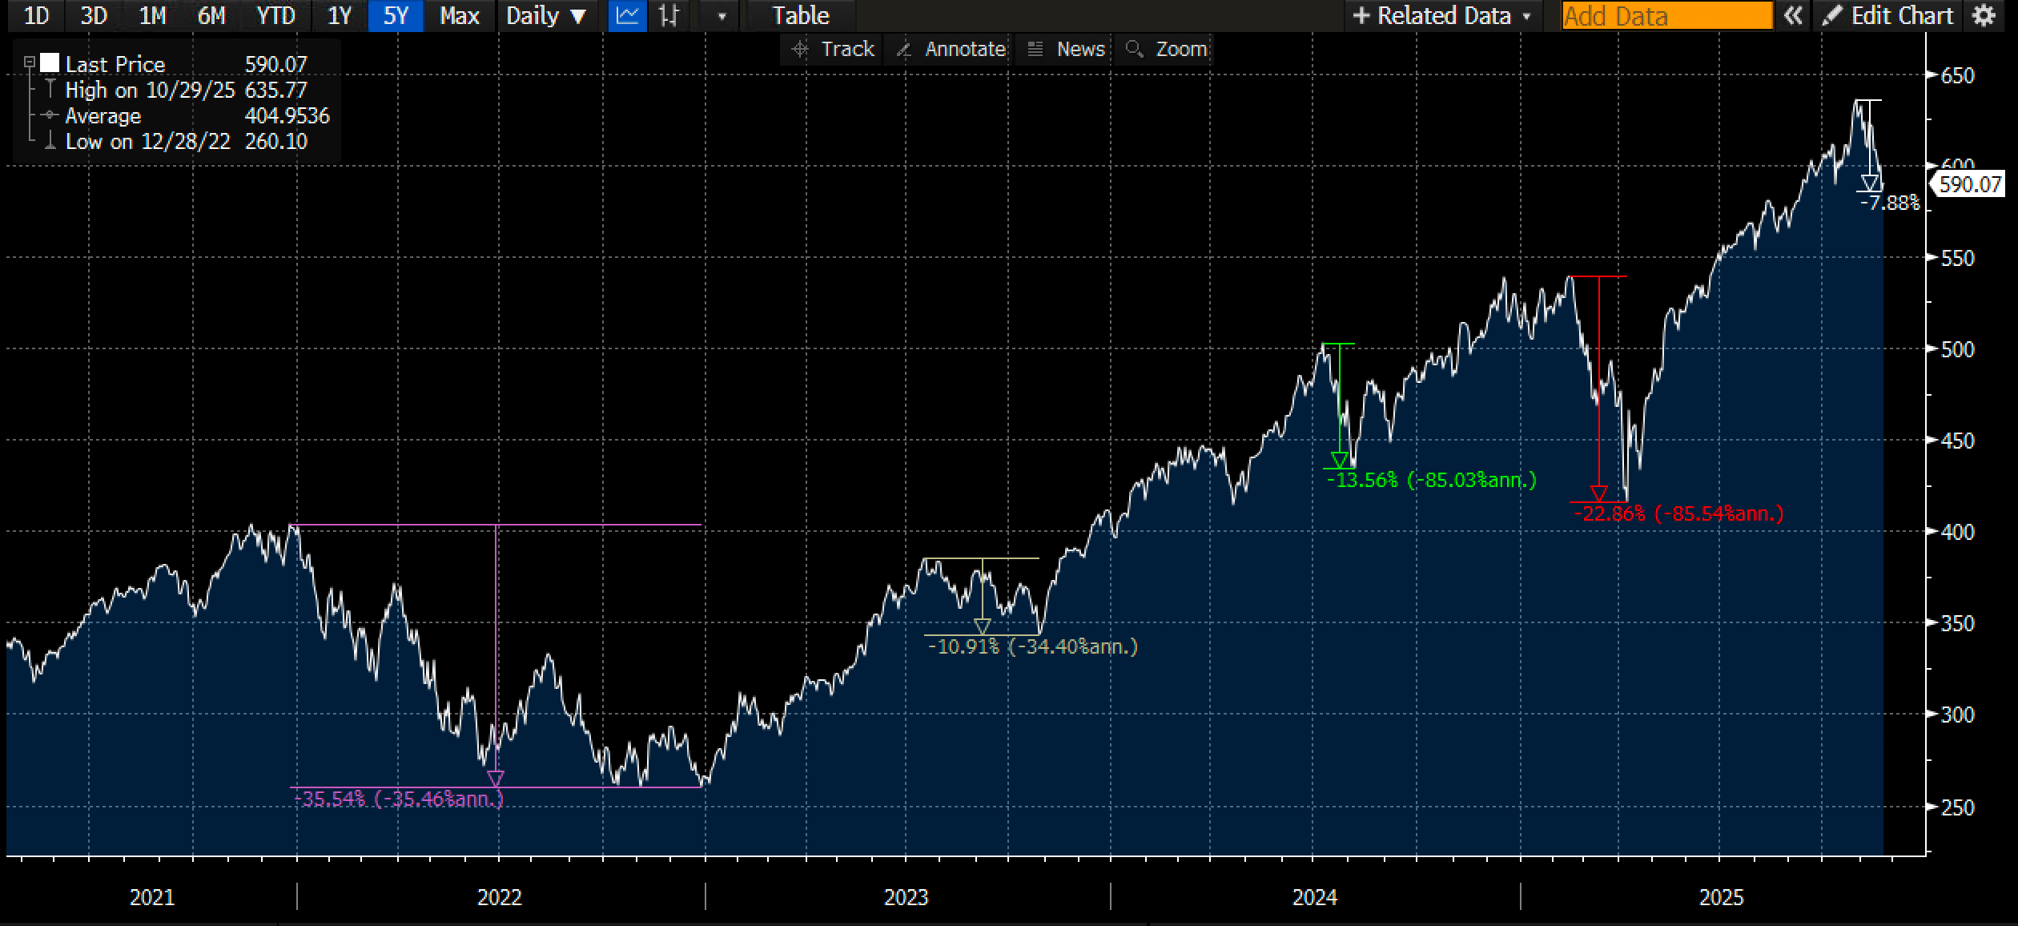
Task: Click the double-chevron collapse arrows
Action: (x=1793, y=15)
